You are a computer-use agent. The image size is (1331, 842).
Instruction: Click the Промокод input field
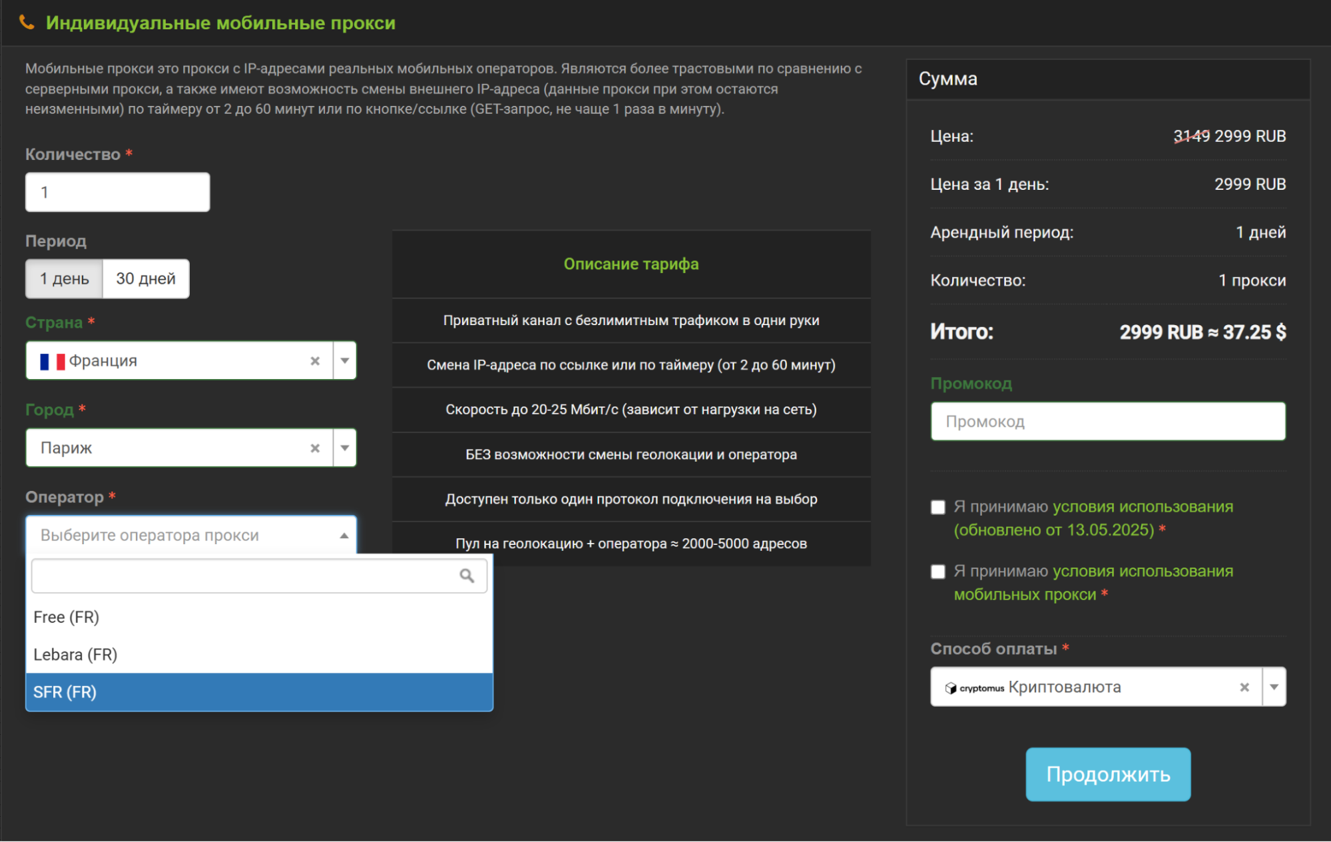coord(1107,422)
